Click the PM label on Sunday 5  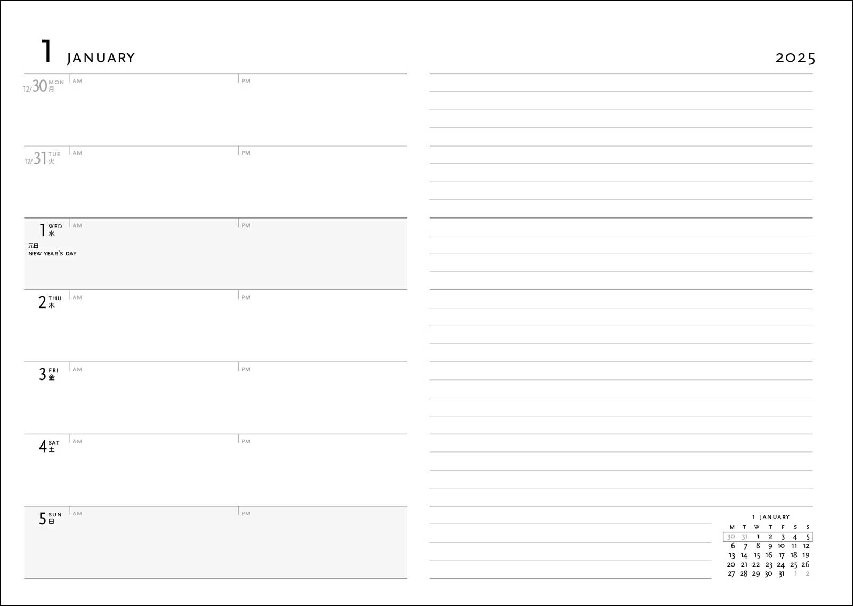[246, 513]
